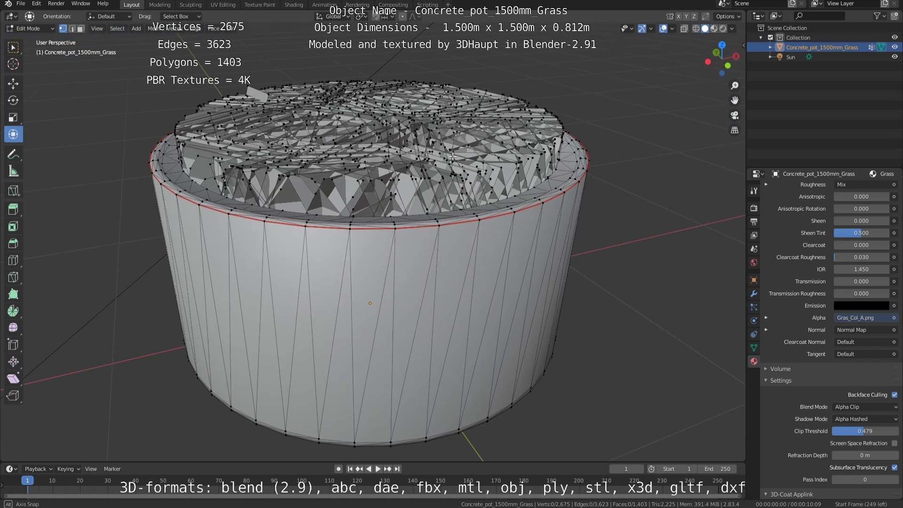The width and height of the screenshot is (903, 508).
Task: Select the Move tool
Action: pyautogui.click(x=13, y=84)
